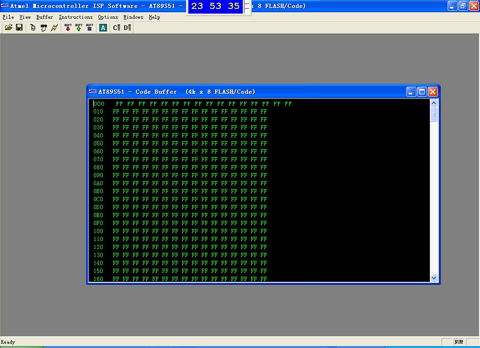Open the Options menu
This screenshot has width=480, height=348.
108,17
